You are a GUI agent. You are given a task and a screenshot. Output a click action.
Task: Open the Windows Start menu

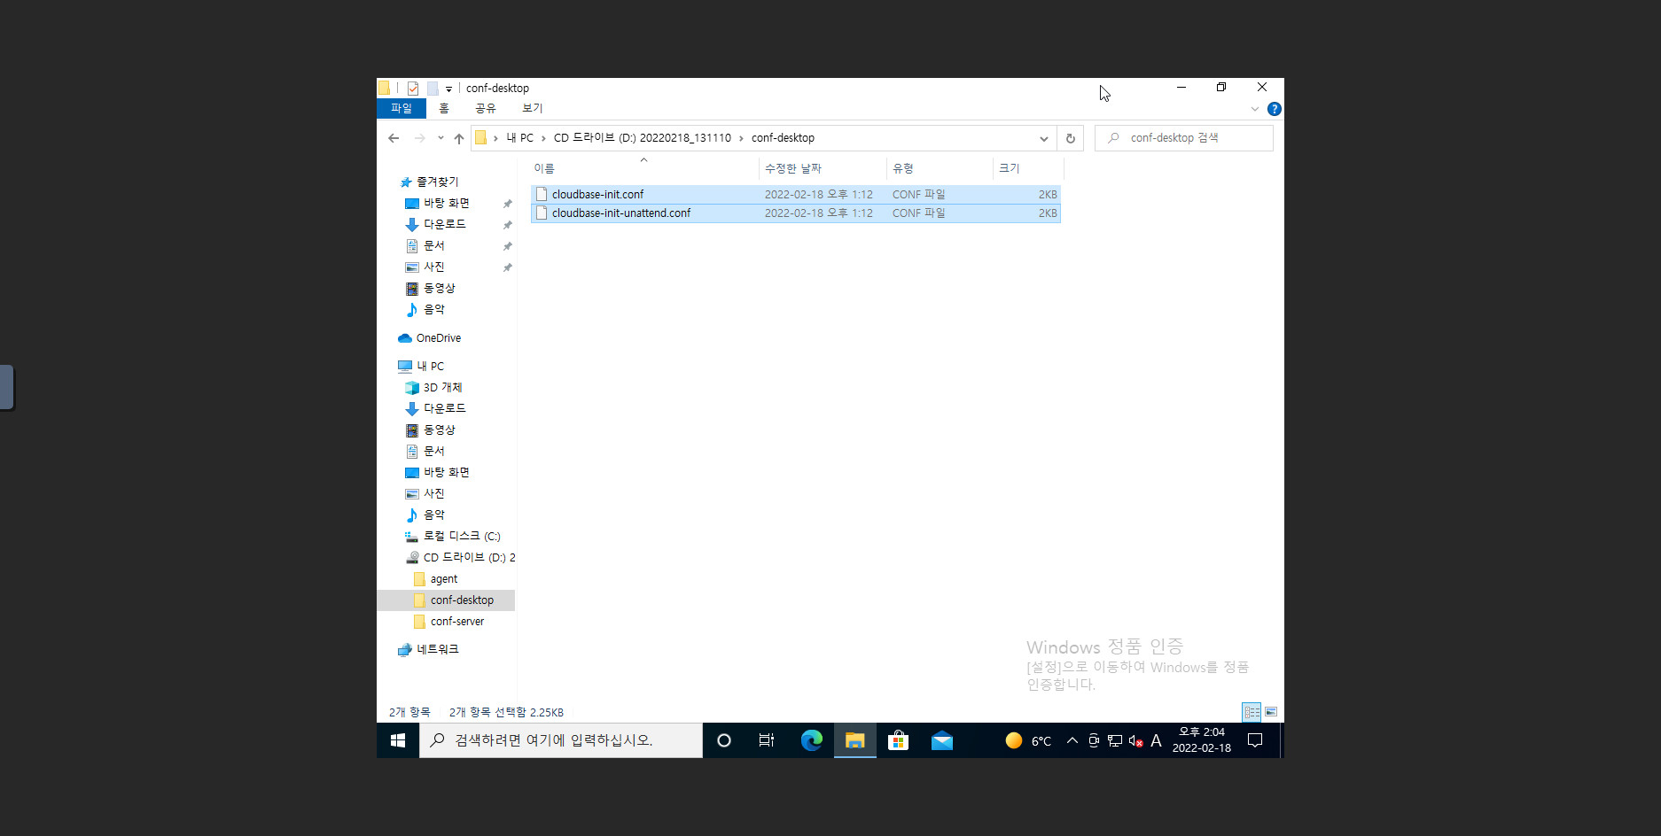click(x=398, y=740)
